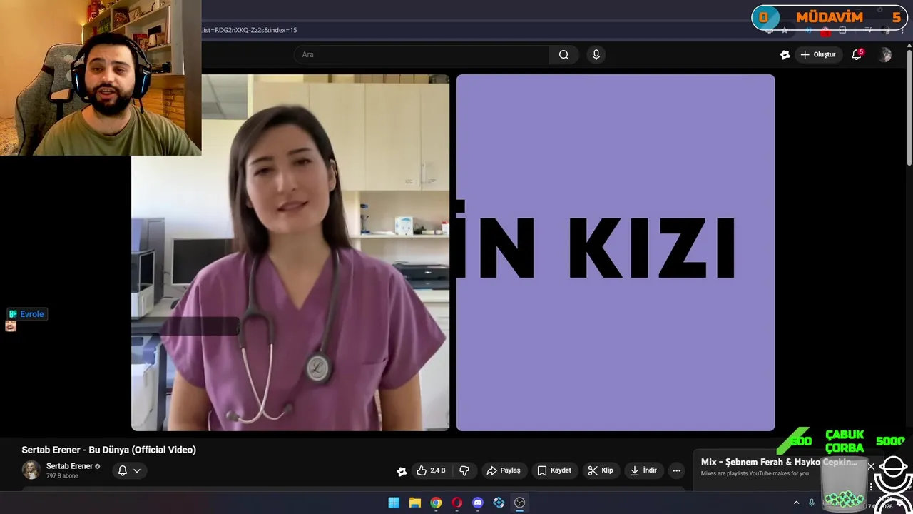Expand the subscription notification bell dropdown
The height and width of the screenshot is (514, 913).
129,470
